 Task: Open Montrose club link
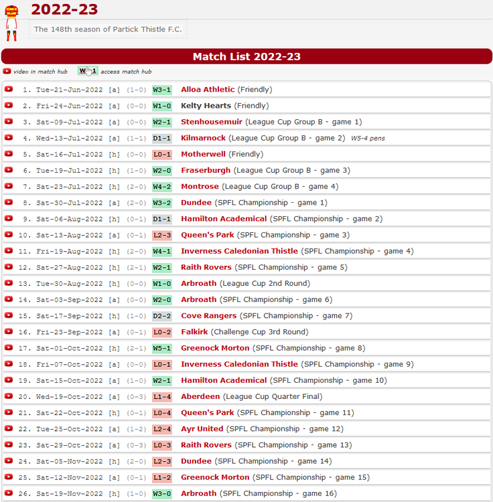[200, 186]
